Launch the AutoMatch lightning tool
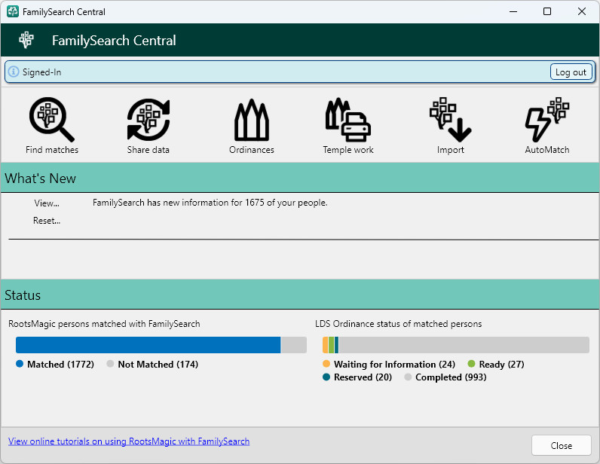Screen dimensions: 600x464 [546, 126]
